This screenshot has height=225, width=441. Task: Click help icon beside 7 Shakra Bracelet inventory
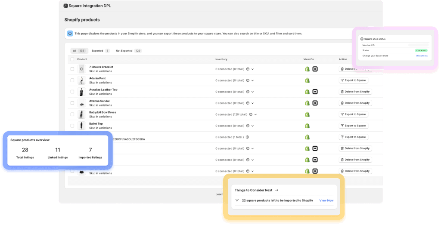pyautogui.click(x=248, y=69)
